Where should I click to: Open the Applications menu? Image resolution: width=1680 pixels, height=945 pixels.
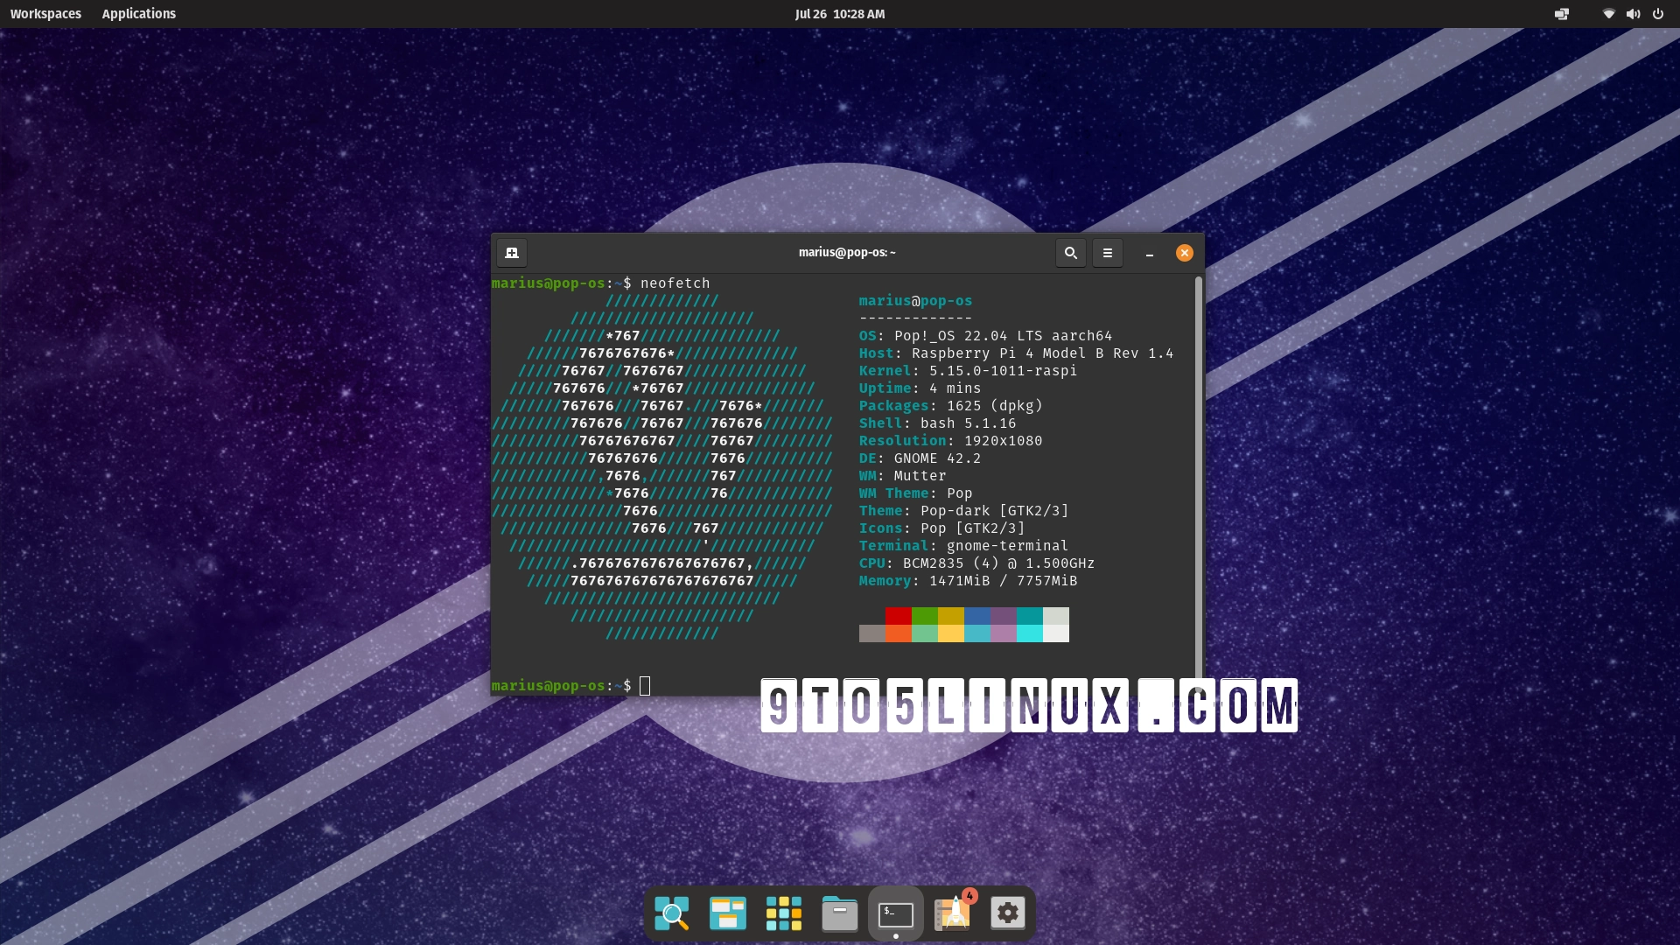[x=139, y=14]
